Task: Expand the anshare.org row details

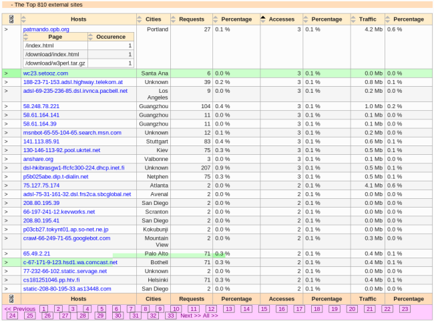Action: [x=6, y=159]
